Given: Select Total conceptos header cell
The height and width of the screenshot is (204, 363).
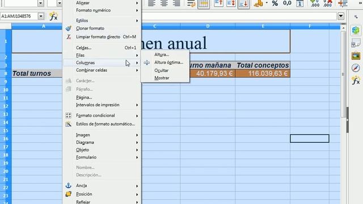Looking at the screenshot, I should [x=263, y=66].
